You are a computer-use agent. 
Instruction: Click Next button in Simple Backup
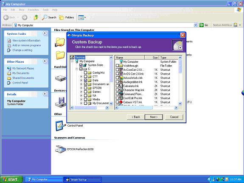click(154, 117)
